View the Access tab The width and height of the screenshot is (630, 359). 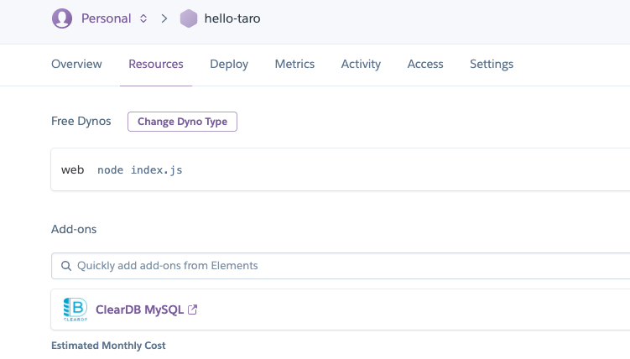425,64
